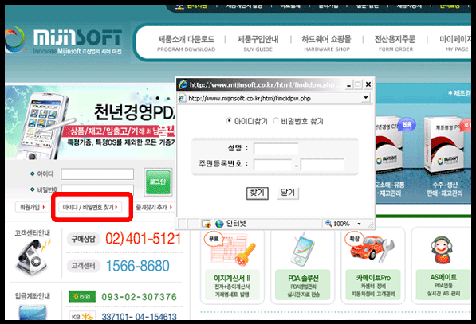Click the 인터넷 globe zone icon

point(219,224)
